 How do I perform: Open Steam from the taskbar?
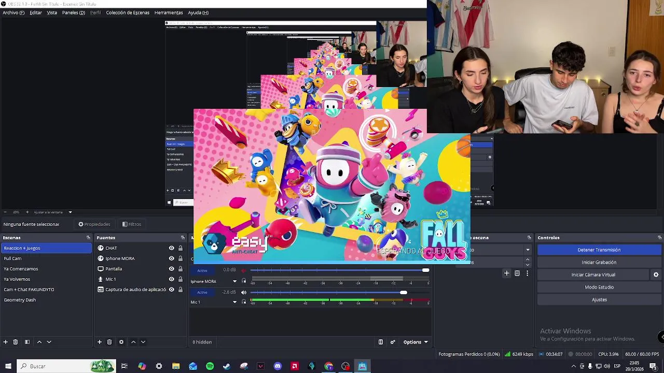[227, 366]
